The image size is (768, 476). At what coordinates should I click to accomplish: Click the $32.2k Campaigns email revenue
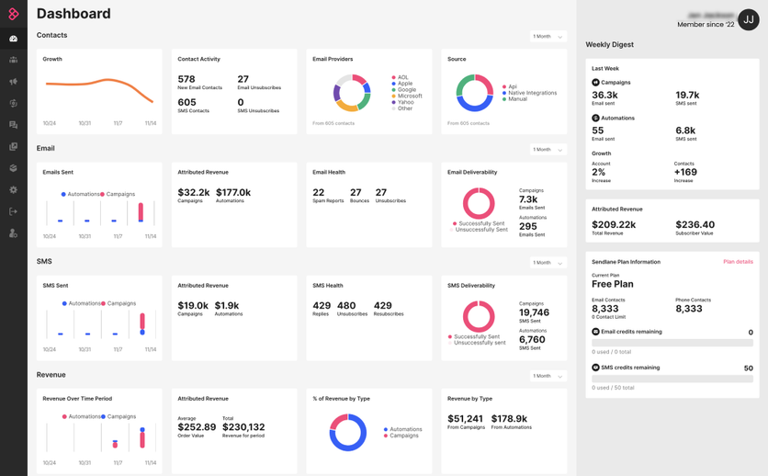(194, 192)
